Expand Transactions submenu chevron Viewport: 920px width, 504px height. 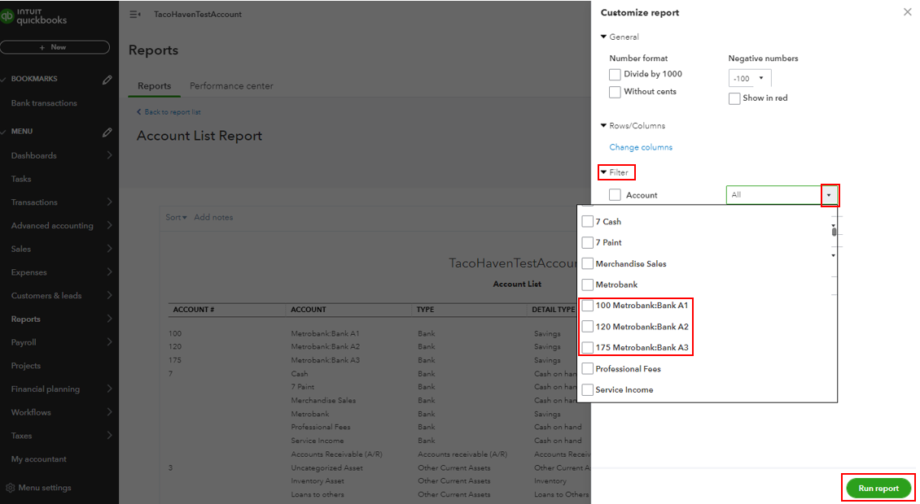click(109, 202)
